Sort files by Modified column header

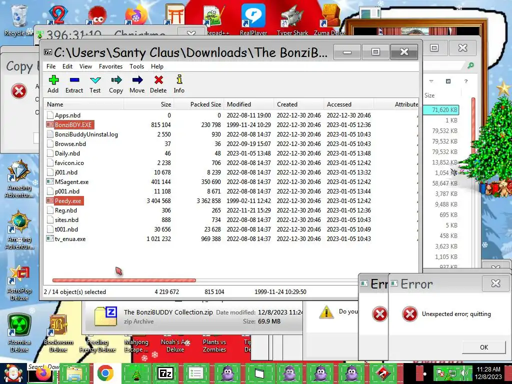248,104
